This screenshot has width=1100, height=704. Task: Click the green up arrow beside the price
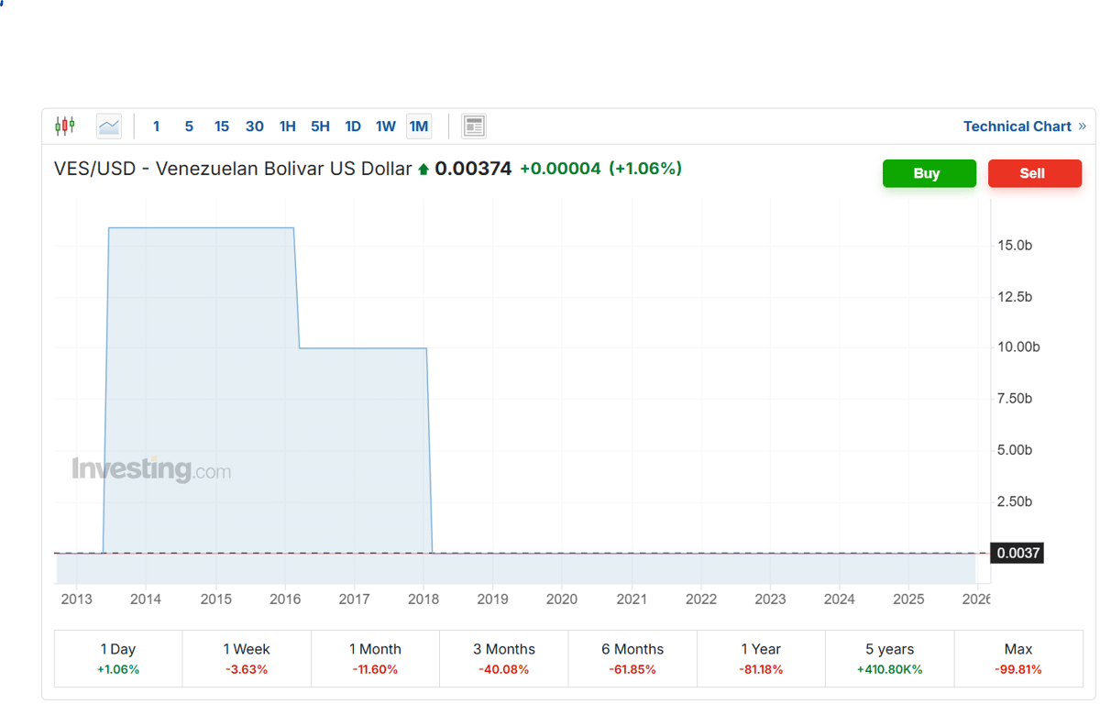pyautogui.click(x=423, y=168)
